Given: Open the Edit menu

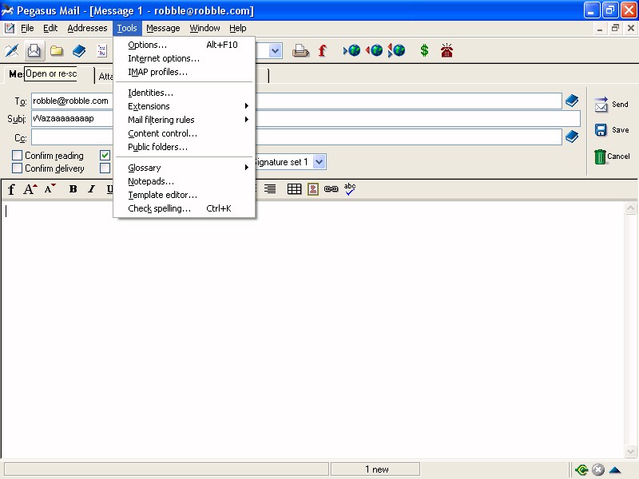Looking at the screenshot, I should coord(50,28).
